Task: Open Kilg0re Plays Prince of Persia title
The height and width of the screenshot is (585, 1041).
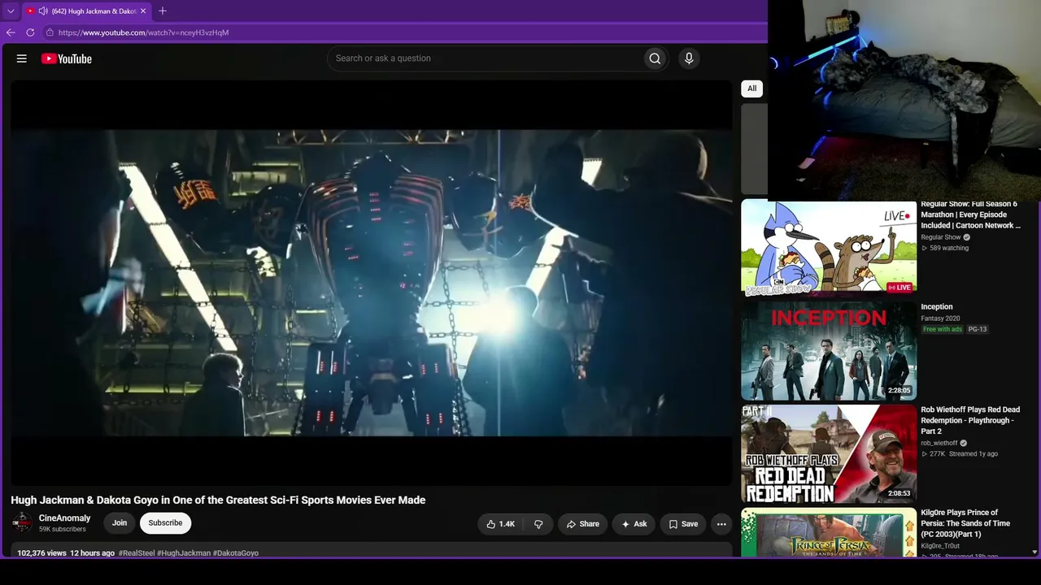Action: tap(965, 523)
